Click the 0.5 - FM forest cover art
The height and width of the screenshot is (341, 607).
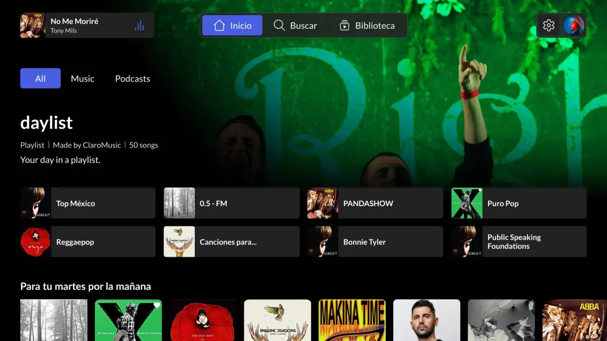tap(179, 204)
